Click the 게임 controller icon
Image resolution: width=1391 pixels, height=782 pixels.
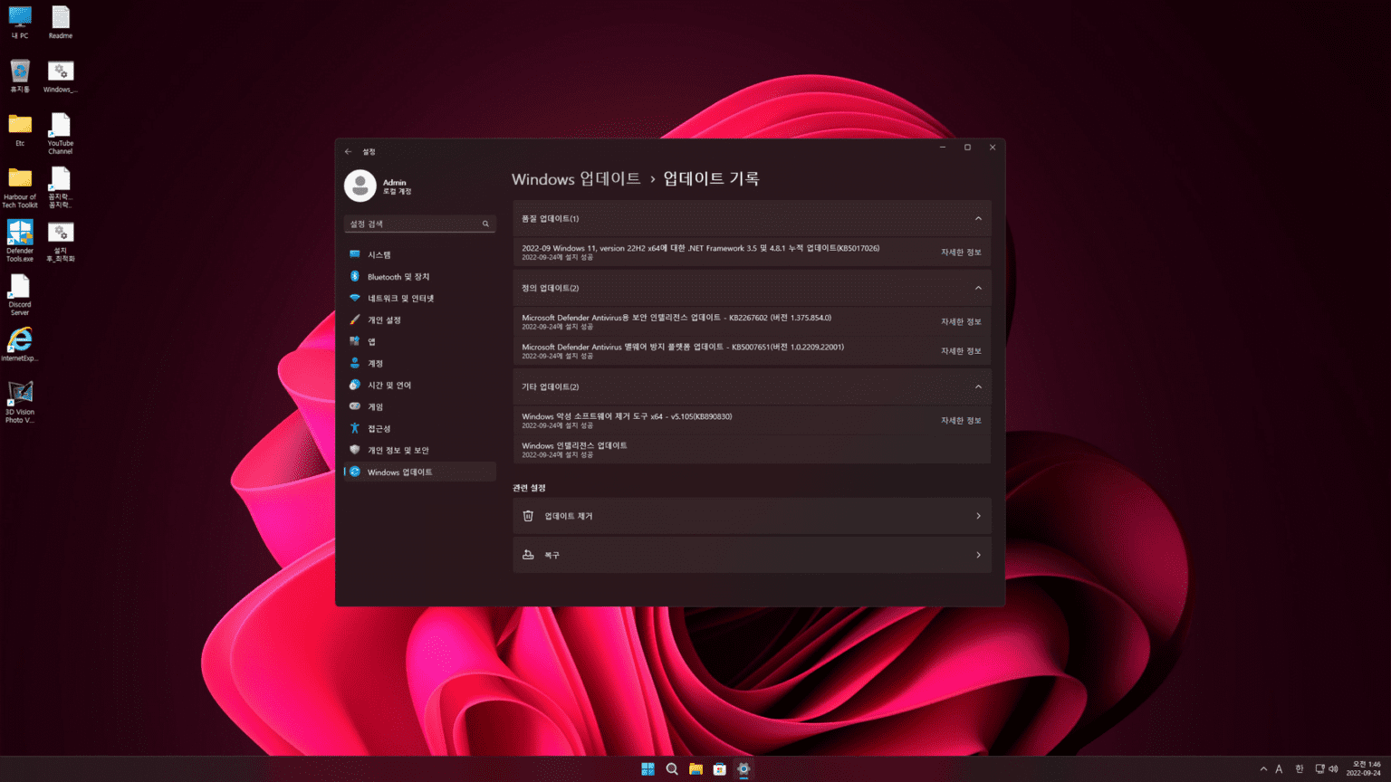click(355, 406)
